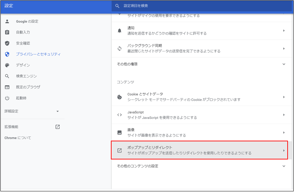Expand 詳細設定 in the sidebar

[x=57, y=111]
